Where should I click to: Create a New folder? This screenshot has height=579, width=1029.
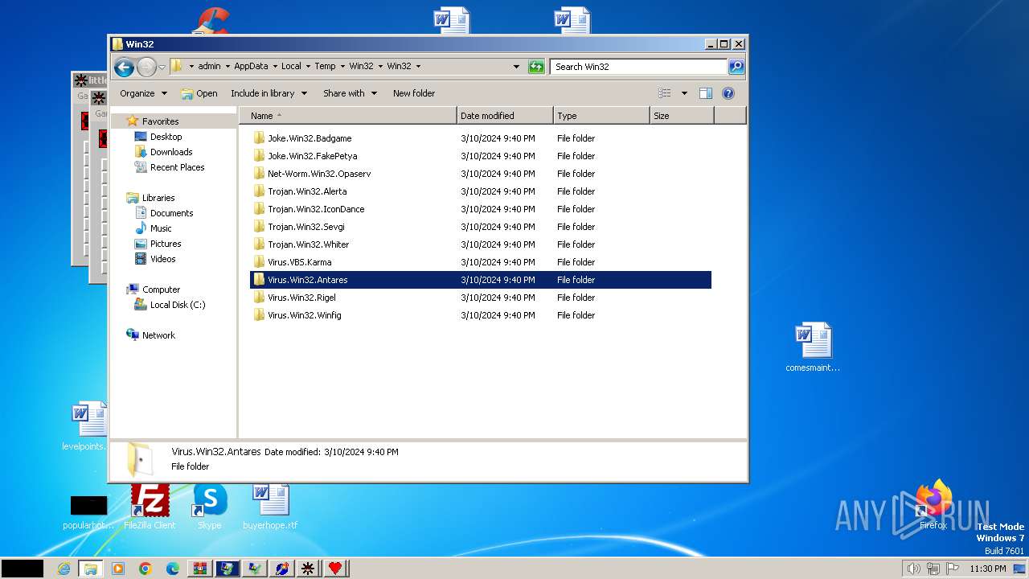click(414, 93)
